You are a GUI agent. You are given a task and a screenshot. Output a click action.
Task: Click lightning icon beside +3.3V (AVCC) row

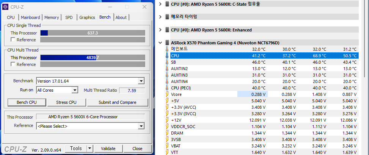click(167, 107)
